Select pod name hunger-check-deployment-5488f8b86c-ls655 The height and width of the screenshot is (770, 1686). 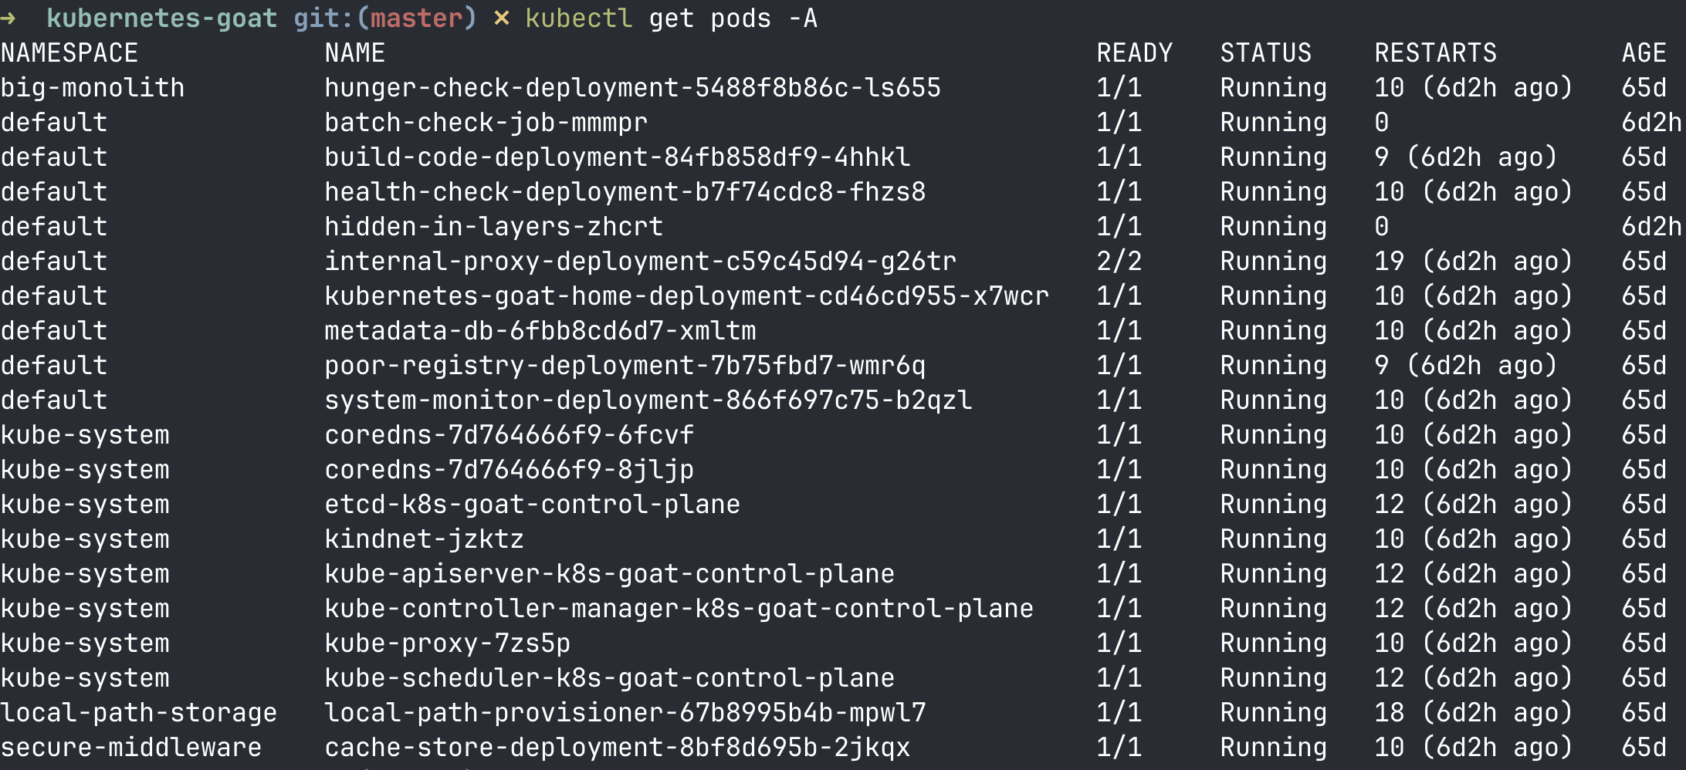tap(632, 87)
